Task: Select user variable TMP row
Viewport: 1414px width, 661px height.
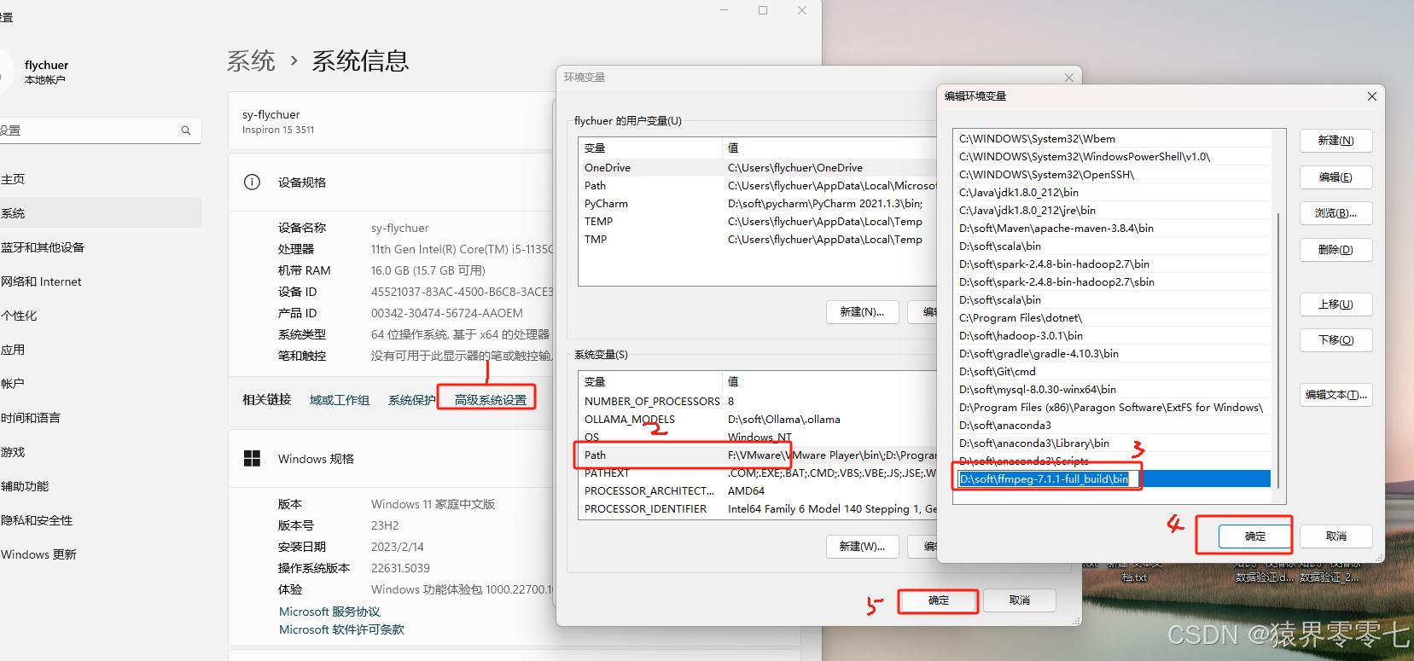Action: pos(758,240)
